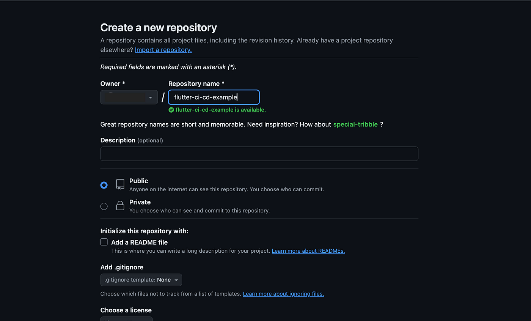
Task: Follow the Learn more about READMEs link
Action: (x=308, y=251)
